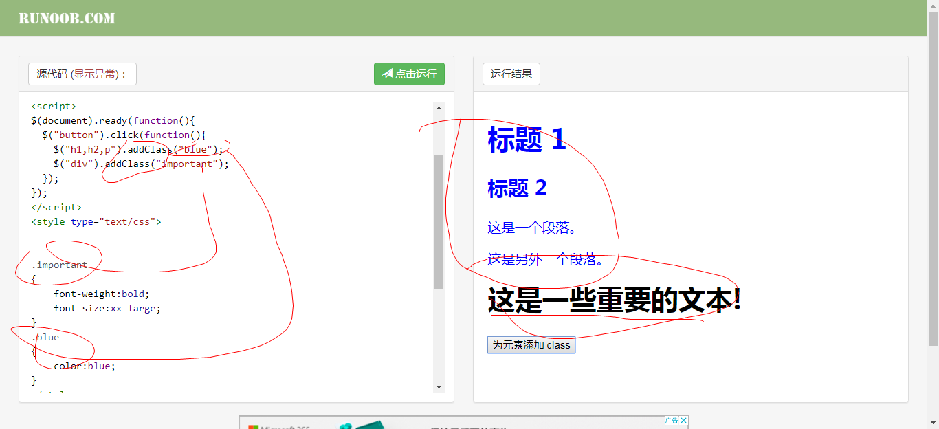Click the paragraph 这是一个段落。
This screenshot has width=939, height=429.
coord(533,228)
